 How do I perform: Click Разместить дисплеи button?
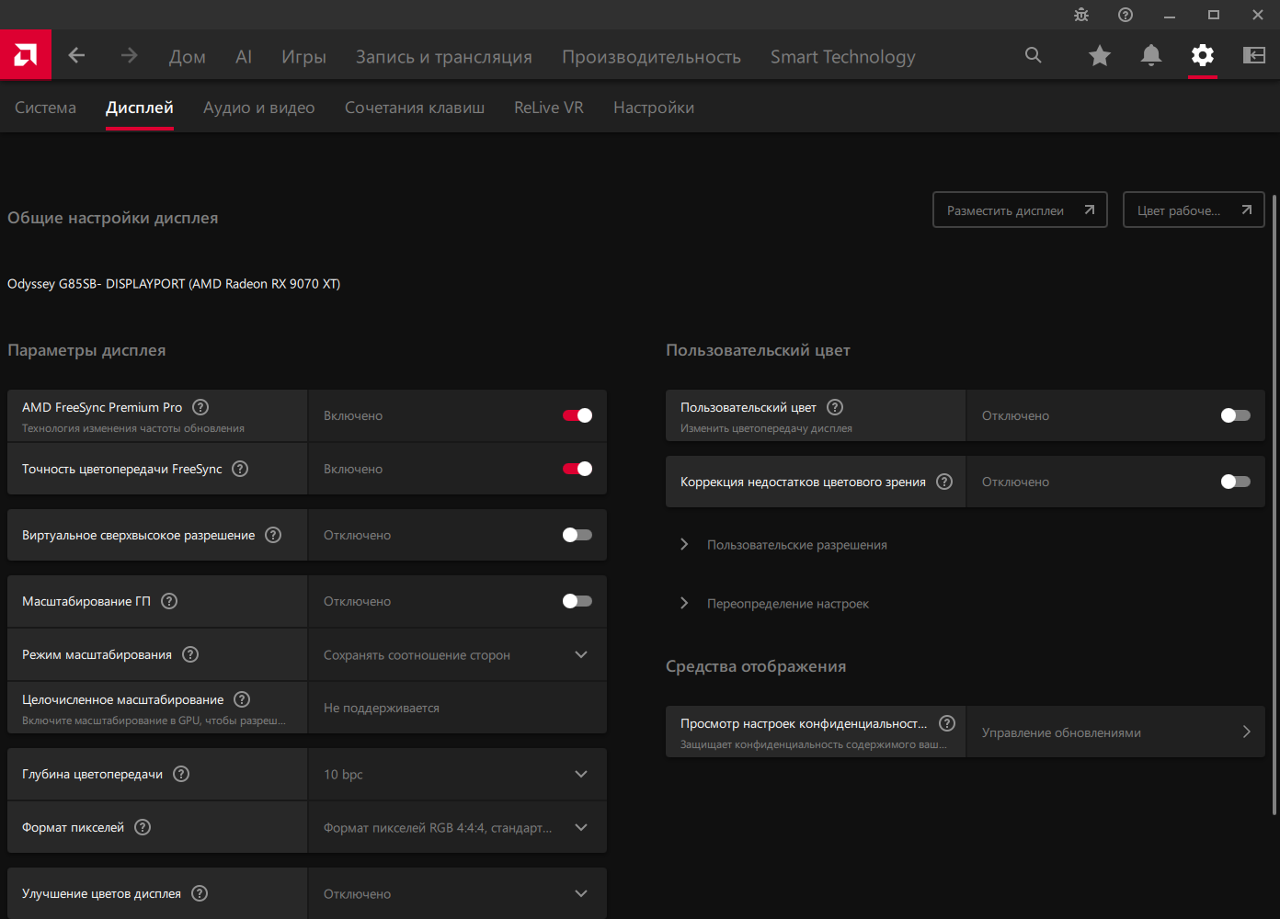[x=1020, y=210]
